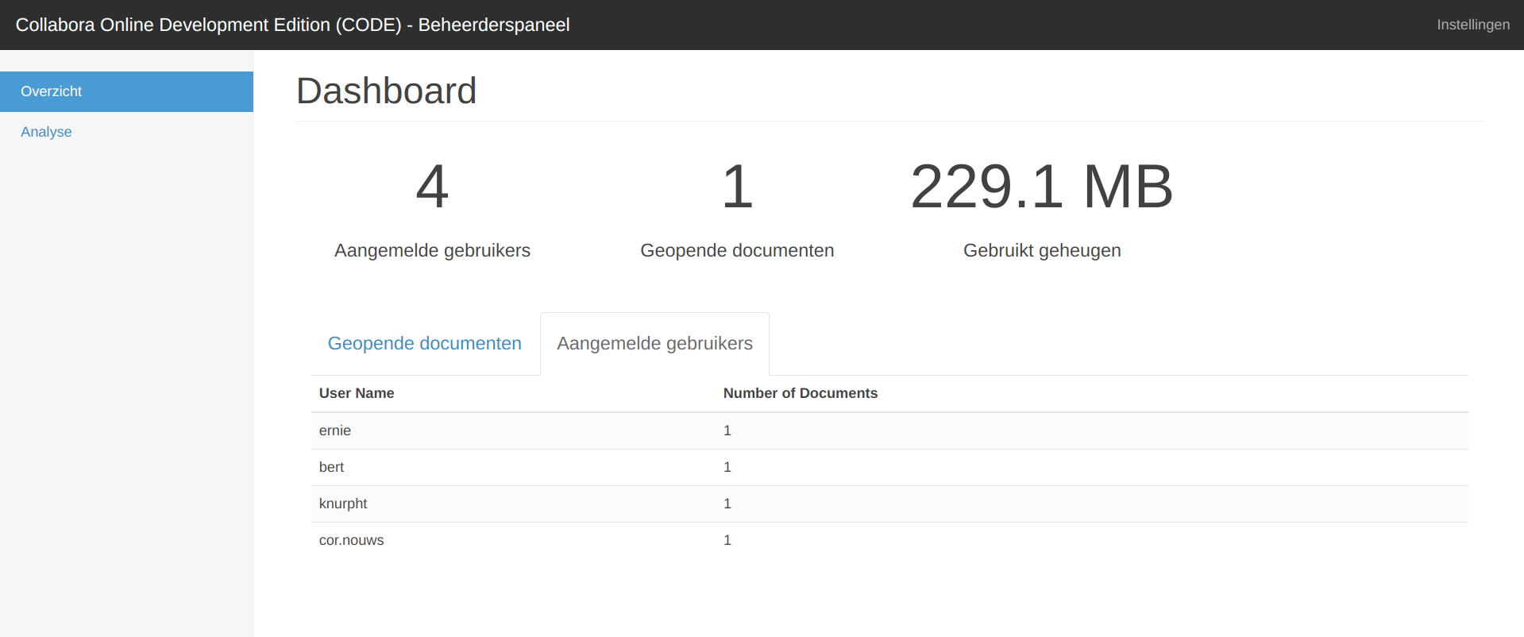Select user ernie in the table

335,430
